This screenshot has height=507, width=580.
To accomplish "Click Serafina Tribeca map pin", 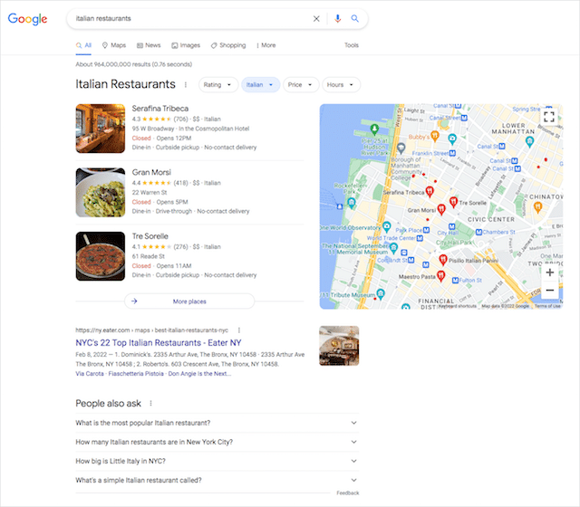I will 430,191.
